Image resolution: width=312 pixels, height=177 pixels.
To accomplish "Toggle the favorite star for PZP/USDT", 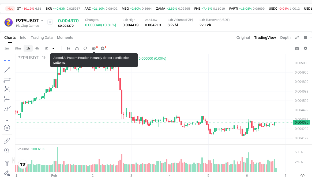I will (50, 22).
